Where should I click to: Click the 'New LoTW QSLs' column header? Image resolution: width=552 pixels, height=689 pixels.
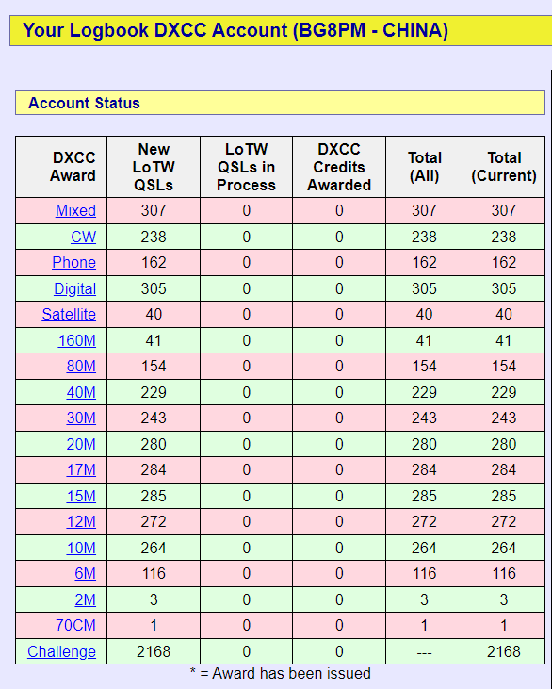(x=154, y=167)
